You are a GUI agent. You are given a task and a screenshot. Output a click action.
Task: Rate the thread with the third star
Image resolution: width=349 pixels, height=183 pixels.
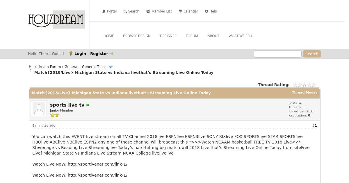click(x=305, y=85)
